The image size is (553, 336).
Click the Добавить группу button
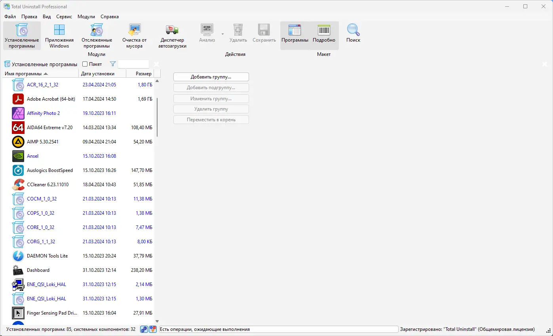(x=211, y=76)
